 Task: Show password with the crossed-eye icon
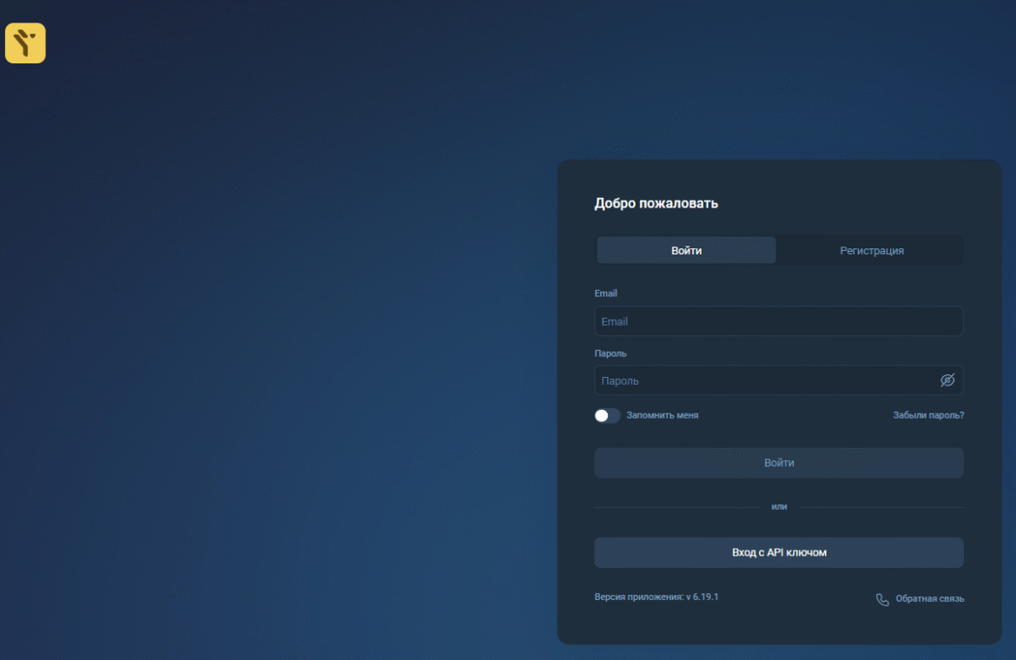[947, 380]
